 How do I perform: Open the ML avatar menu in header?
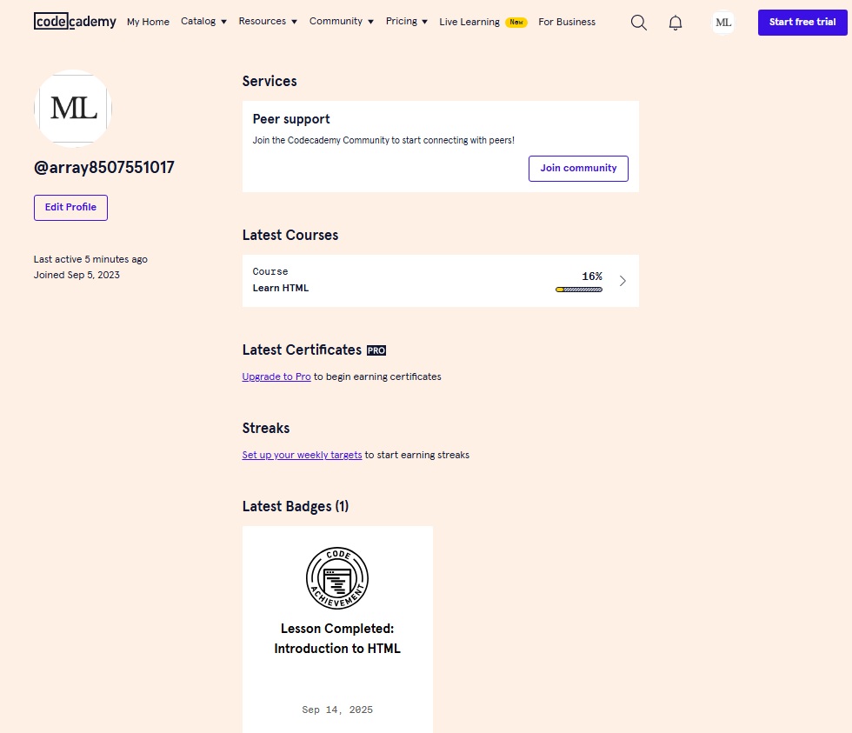click(723, 23)
